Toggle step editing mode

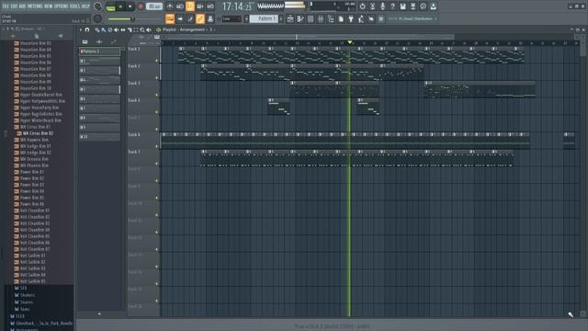click(x=190, y=18)
